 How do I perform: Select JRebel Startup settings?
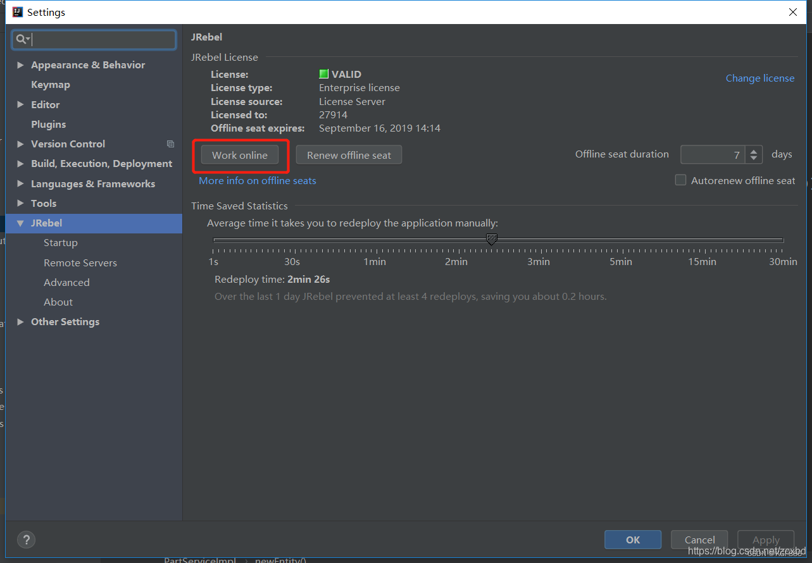[x=61, y=243]
